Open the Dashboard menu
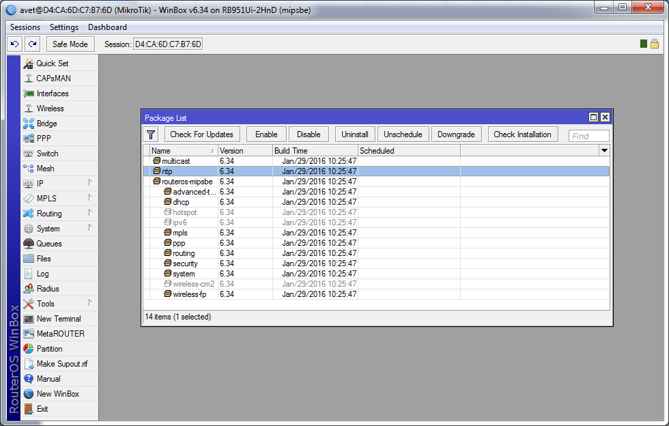The width and height of the screenshot is (669, 426). point(107,27)
